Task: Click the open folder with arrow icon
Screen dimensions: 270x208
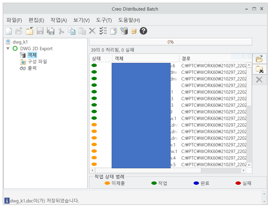Action: tap(29, 31)
